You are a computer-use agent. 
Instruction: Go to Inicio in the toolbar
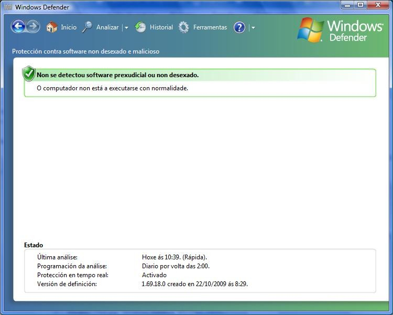click(x=69, y=27)
